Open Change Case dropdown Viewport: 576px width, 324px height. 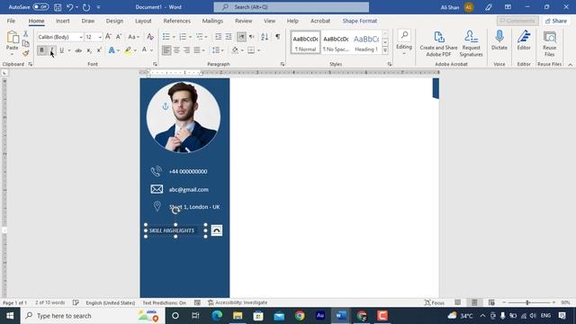point(133,37)
